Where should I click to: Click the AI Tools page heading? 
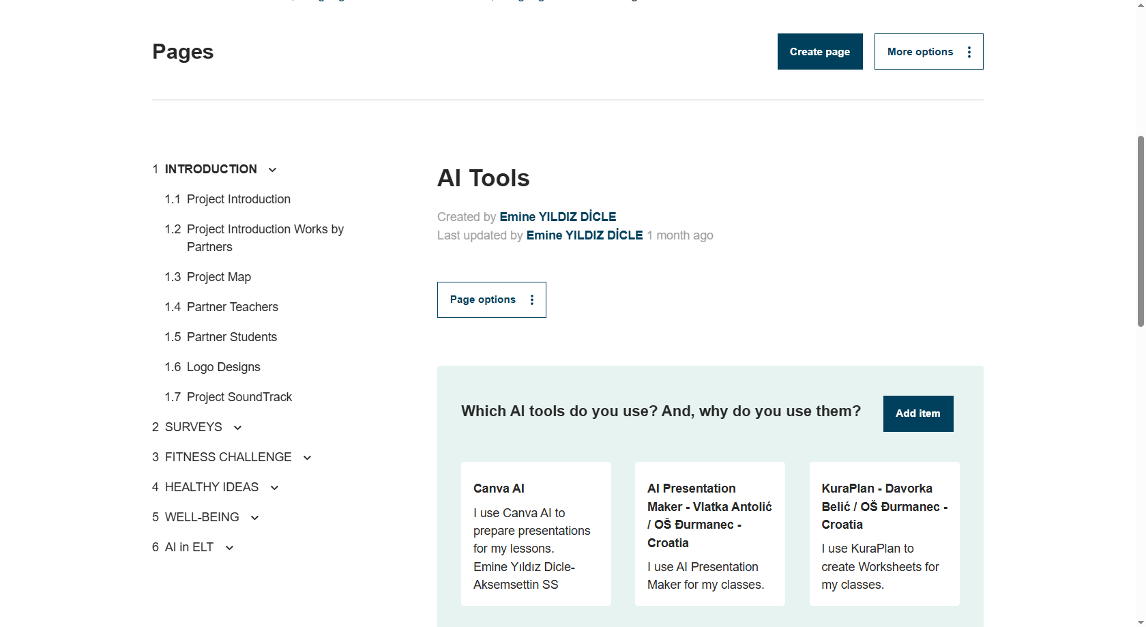click(x=484, y=178)
